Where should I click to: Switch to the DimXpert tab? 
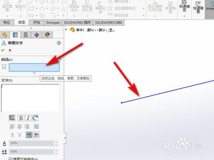coord(53,23)
